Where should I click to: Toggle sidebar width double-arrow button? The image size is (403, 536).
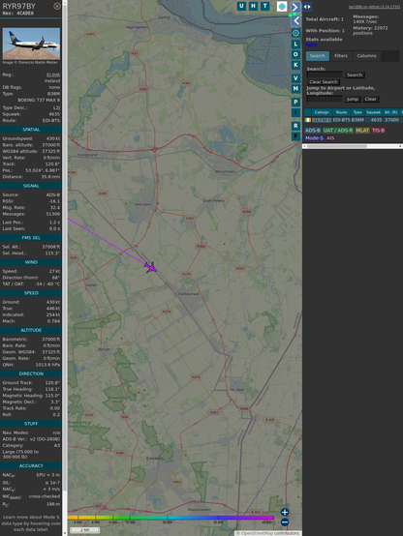(x=307, y=7)
